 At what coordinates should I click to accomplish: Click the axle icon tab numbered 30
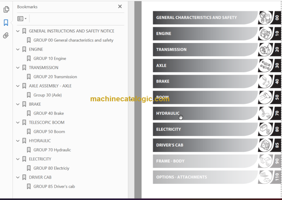coord(270,65)
